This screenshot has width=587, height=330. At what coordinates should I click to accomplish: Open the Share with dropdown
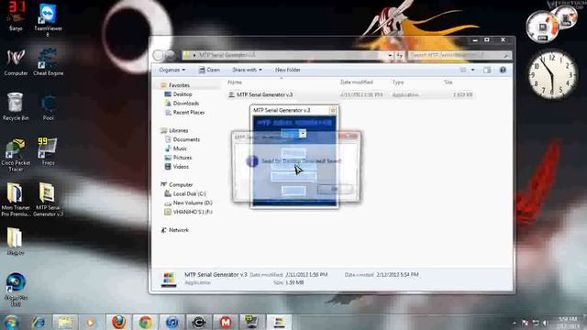247,70
